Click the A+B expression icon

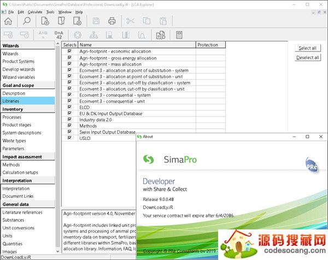click(43, 35)
